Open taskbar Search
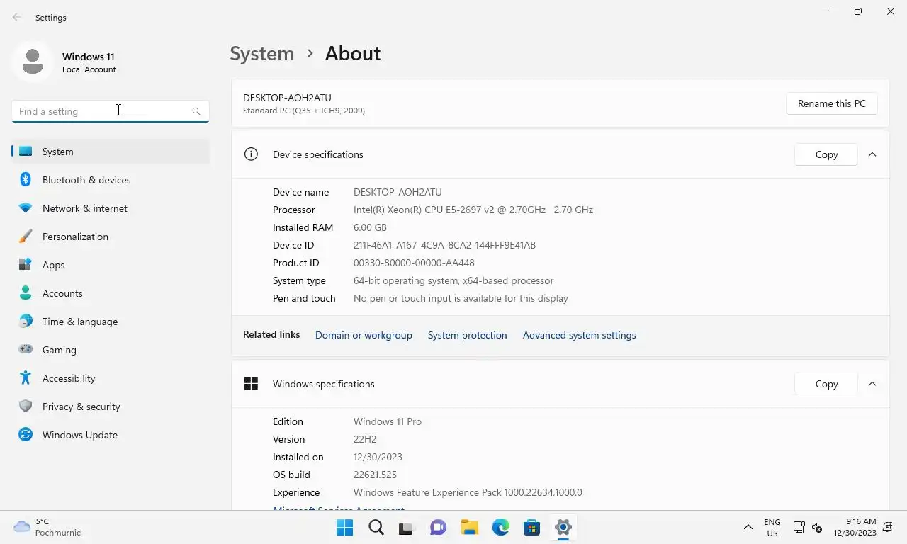The image size is (907, 544). point(376,527)
